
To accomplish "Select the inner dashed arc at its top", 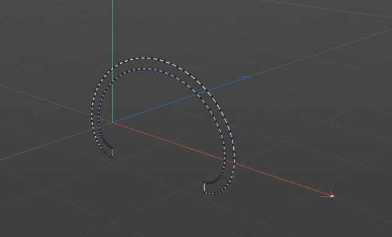I will click(143, 69).
